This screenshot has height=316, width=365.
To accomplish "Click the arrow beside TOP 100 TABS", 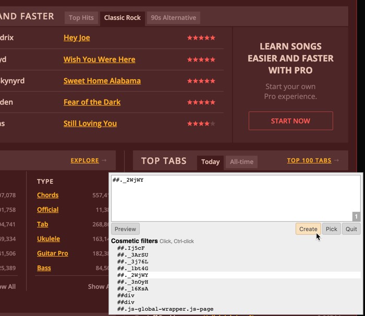I will pos(336,160).
